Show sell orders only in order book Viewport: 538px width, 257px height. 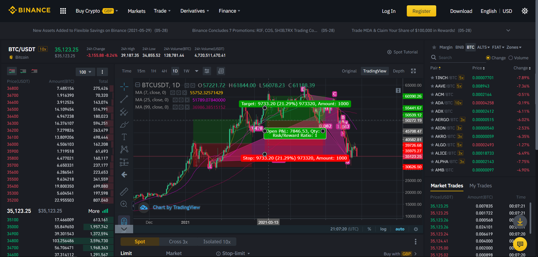(34, 71)
